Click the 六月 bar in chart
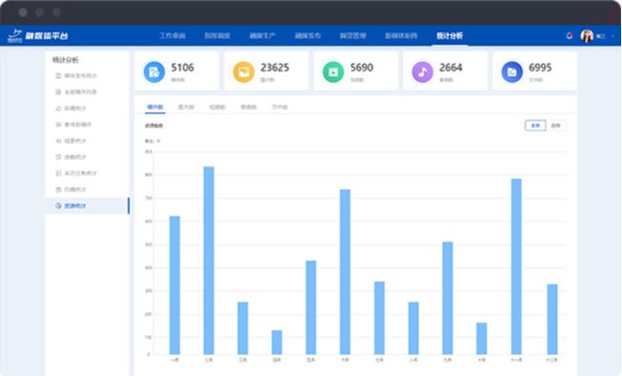Viewport: 622px width, 376px height. [345, 272]
